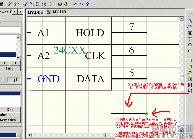
Task: Click the Move Selection cross icon
Action: click(x=50, y=4)
